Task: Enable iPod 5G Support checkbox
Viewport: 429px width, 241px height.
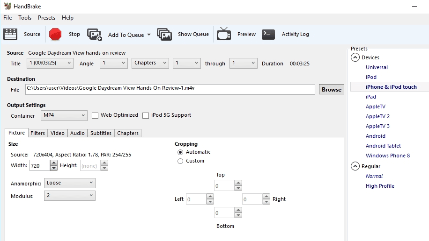Action: 146,115
